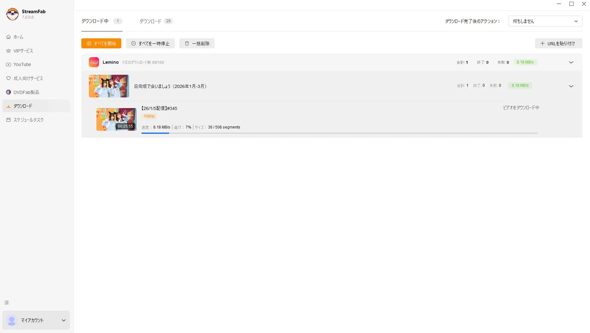
Task: Minimize the StreamFab window
Action: pos(559,4)
